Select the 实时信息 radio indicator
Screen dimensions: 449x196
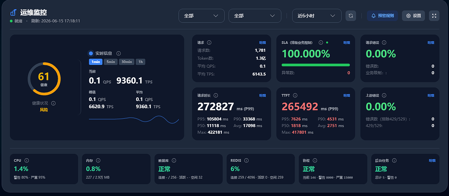point(91,53)
